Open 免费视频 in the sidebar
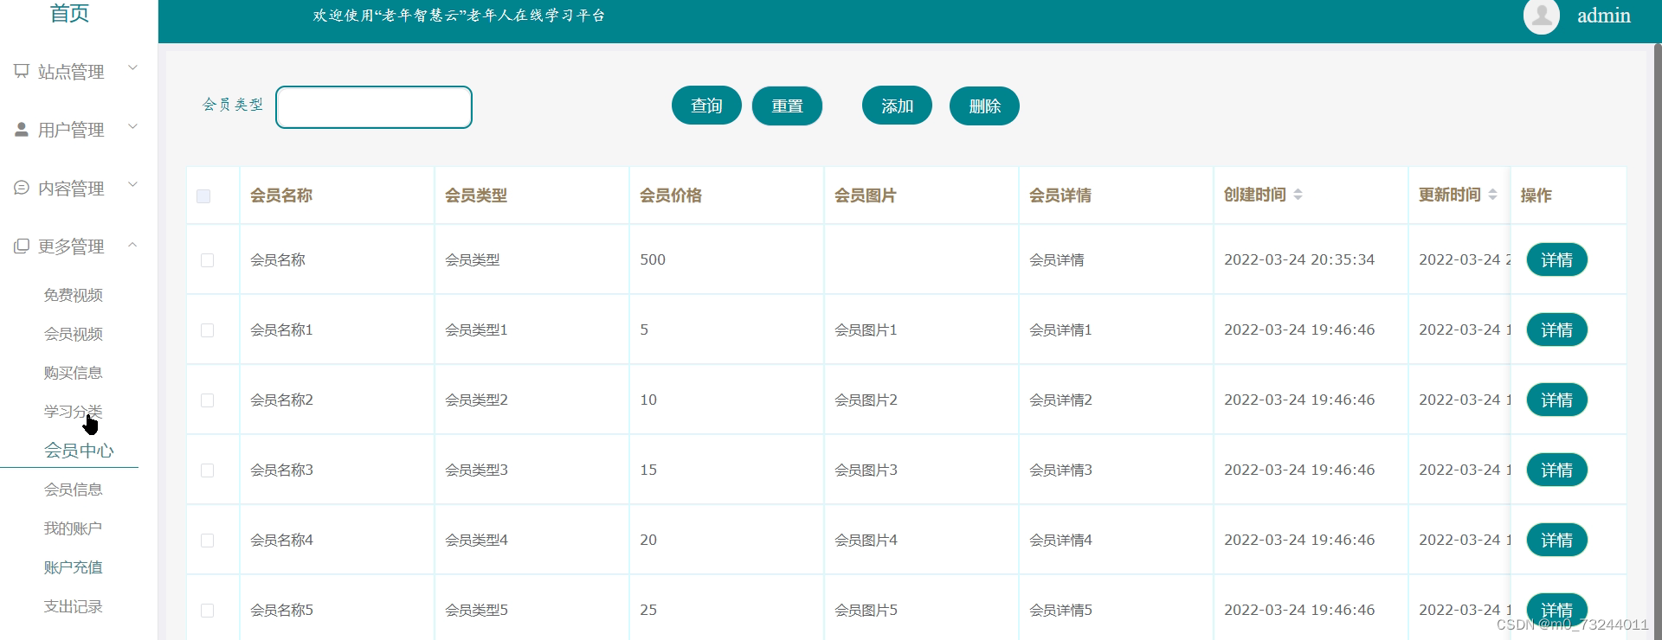The image size is (1662, 640). [74, 295]
